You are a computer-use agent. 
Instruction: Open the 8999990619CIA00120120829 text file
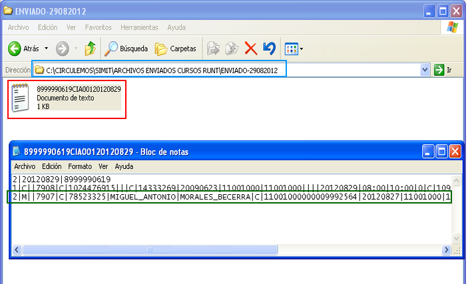[21, 98]
